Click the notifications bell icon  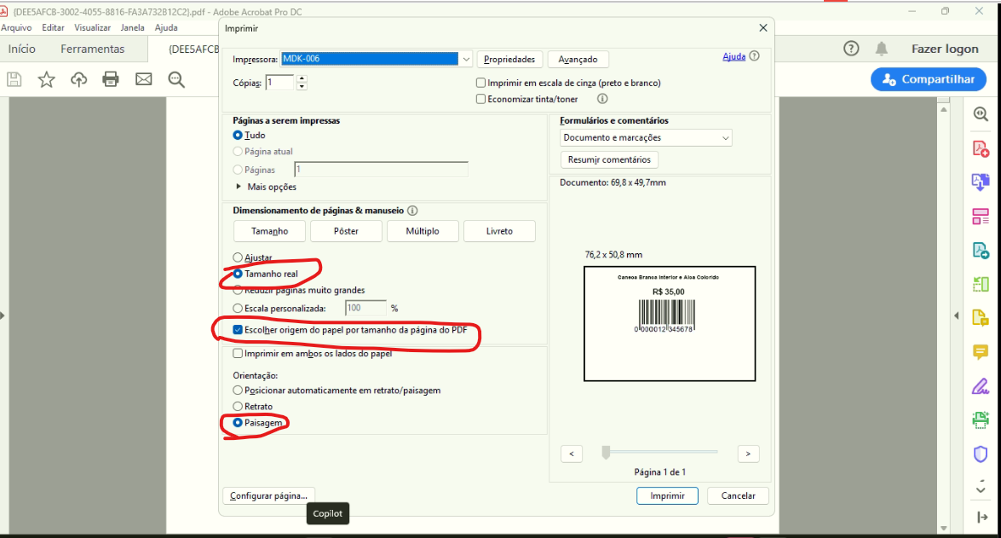click(x=881, y=49)
